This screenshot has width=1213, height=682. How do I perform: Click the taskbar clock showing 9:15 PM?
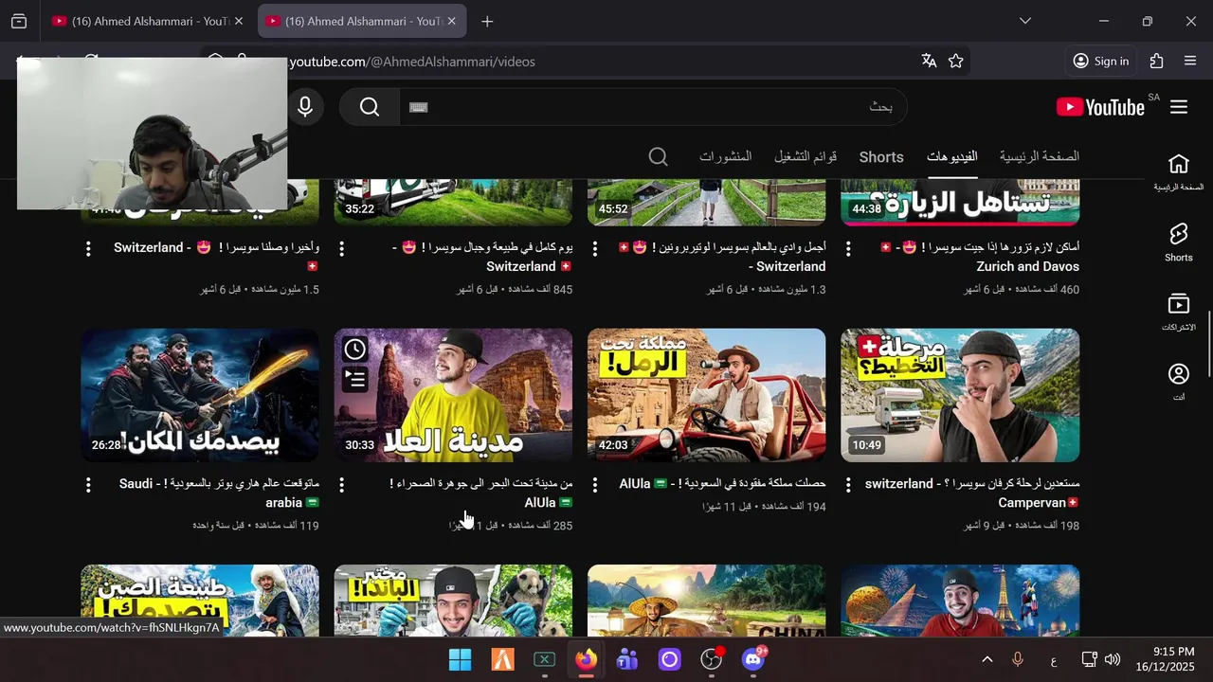[x=1166, y=659]
